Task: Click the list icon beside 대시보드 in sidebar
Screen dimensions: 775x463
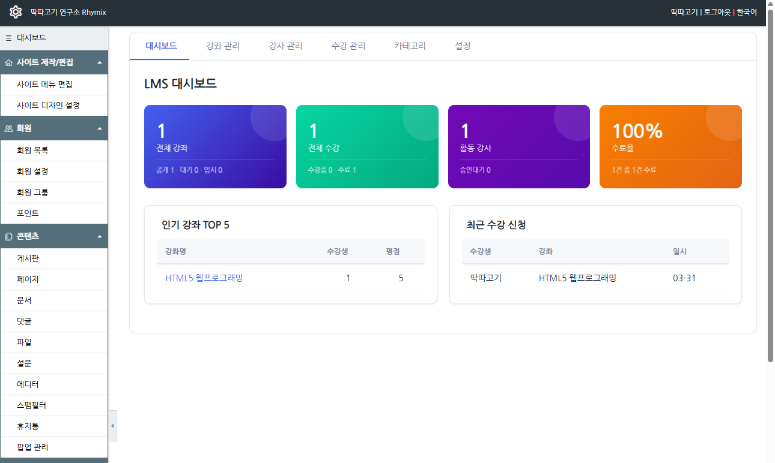Action: click(8, 38)
